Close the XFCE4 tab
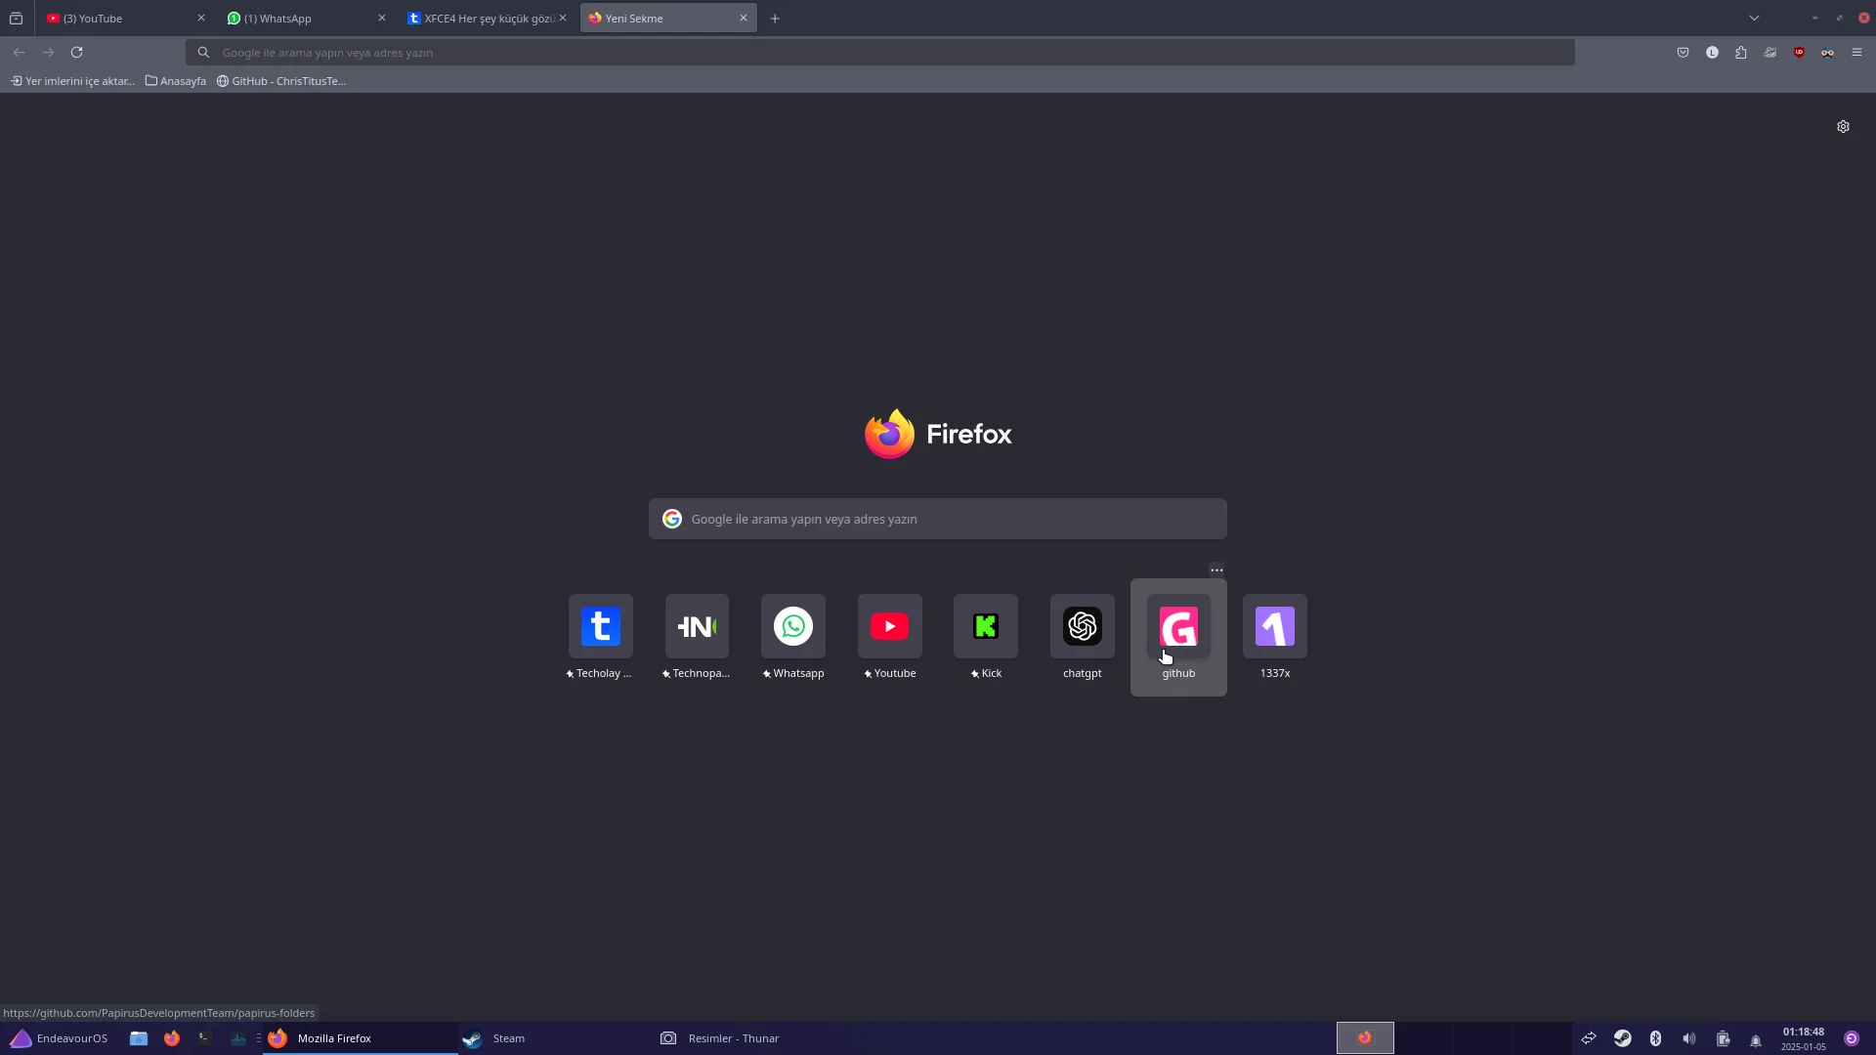The height and width of the screenshot is (1055, 1876). point(563,19)
